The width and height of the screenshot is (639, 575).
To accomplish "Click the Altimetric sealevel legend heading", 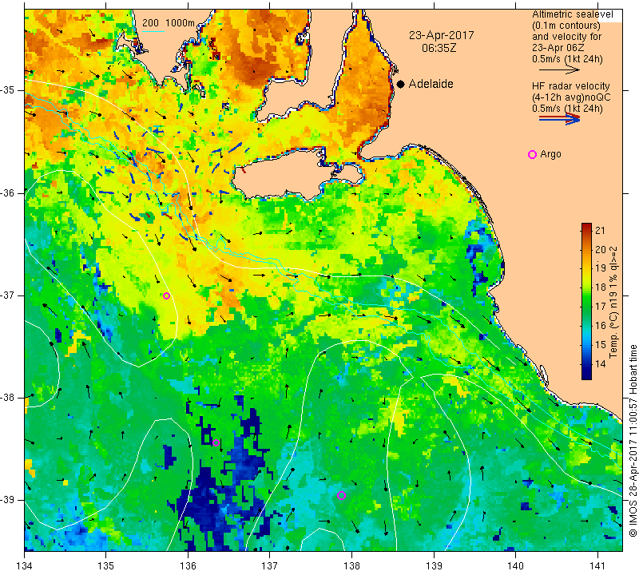I will pos(572,14).
